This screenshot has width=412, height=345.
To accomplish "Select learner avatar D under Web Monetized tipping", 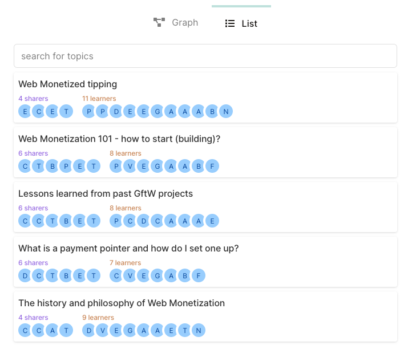I will pos(116,111).
